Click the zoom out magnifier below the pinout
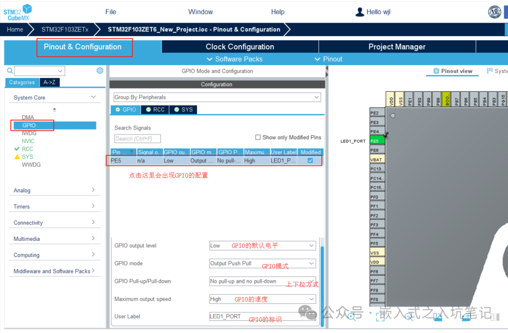This screenshot has width=508, height=333. 409,317
